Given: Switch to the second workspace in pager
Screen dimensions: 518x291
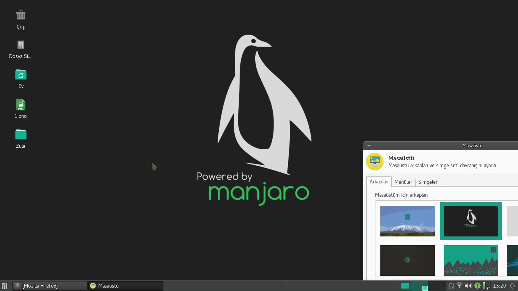Looking at the screenshot, I should (437, 286).
